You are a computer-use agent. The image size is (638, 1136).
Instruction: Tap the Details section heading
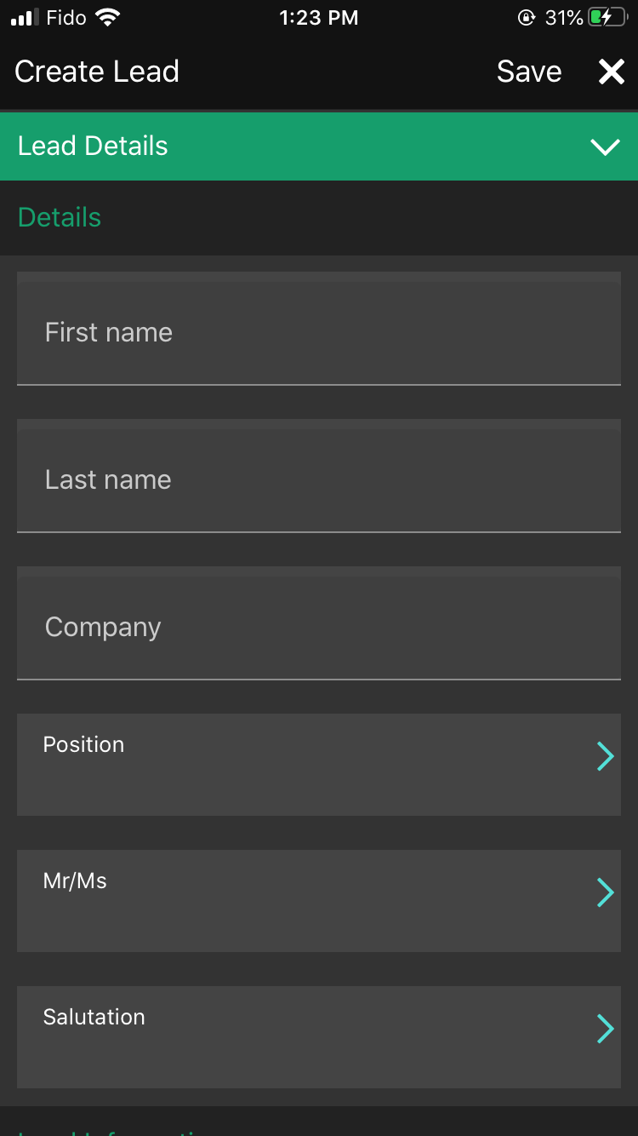[x=60, y=217]
